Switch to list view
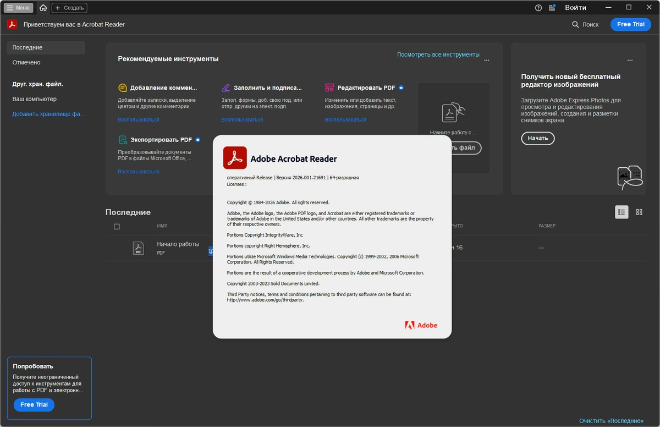This screenshot has height=427, width=660. pos(621,212)
